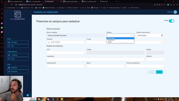Screen dimensions: 179x101
Task: Open the File Explorer taskbar icon
Action: point(39,99)
